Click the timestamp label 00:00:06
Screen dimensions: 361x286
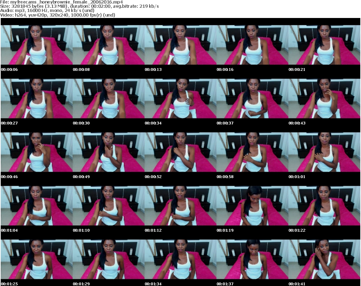[10, 69]
